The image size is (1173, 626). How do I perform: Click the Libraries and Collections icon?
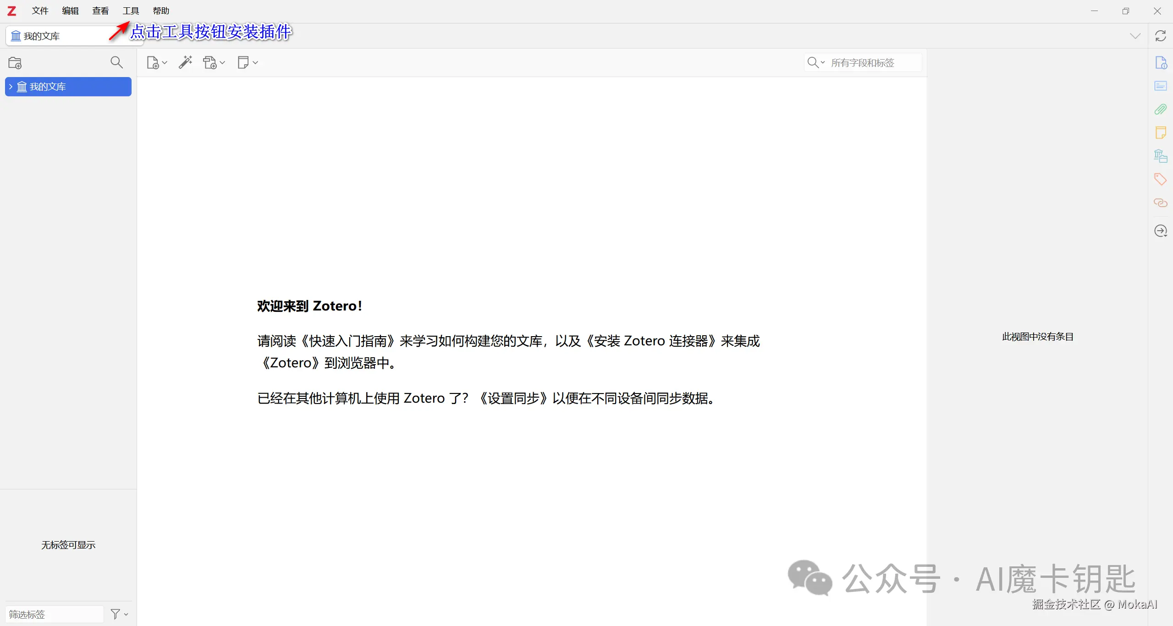(1160, 156)
